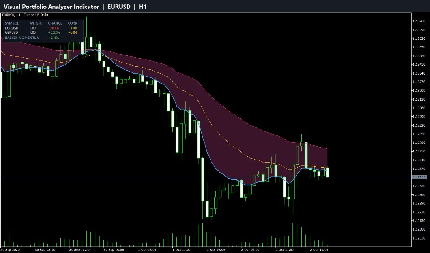The width and height of the screenshot is (430, 253).
Task: Click the +0.84 correlation value
Action: pyautogui.click(x=73, y=32)
